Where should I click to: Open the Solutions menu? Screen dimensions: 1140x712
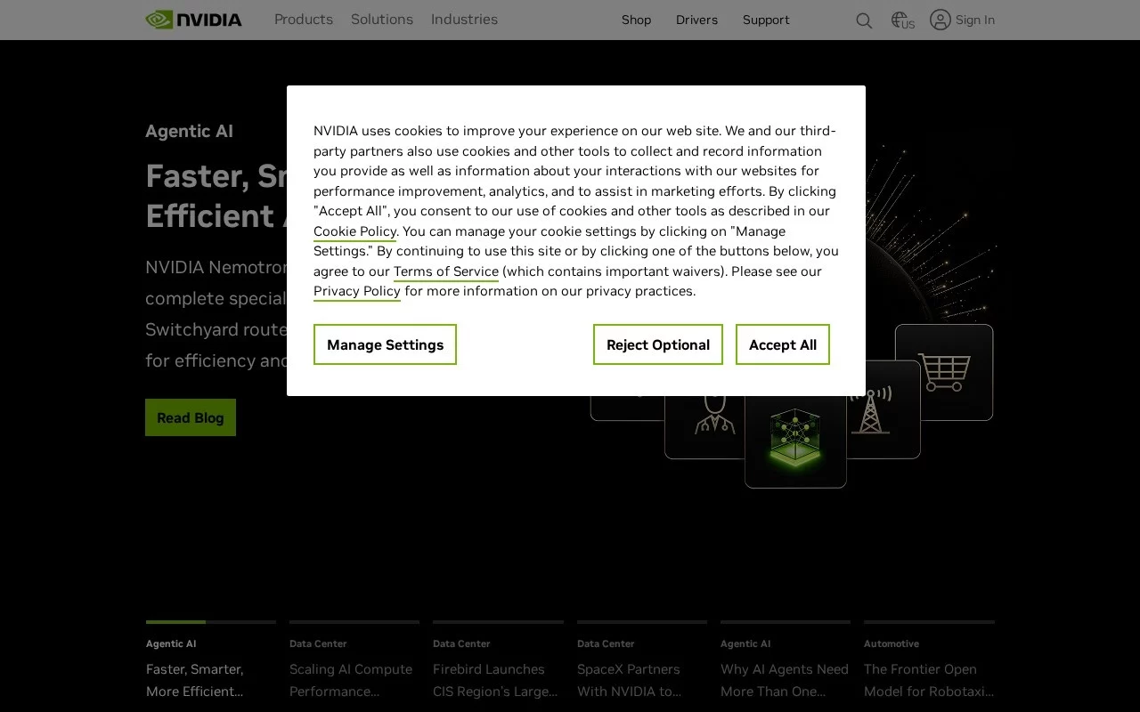pyautogui.click(x=382, y=20)
